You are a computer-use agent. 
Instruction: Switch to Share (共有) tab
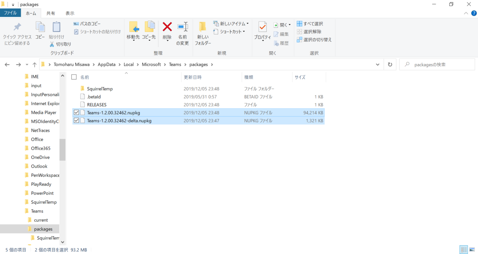pos(51,13)
